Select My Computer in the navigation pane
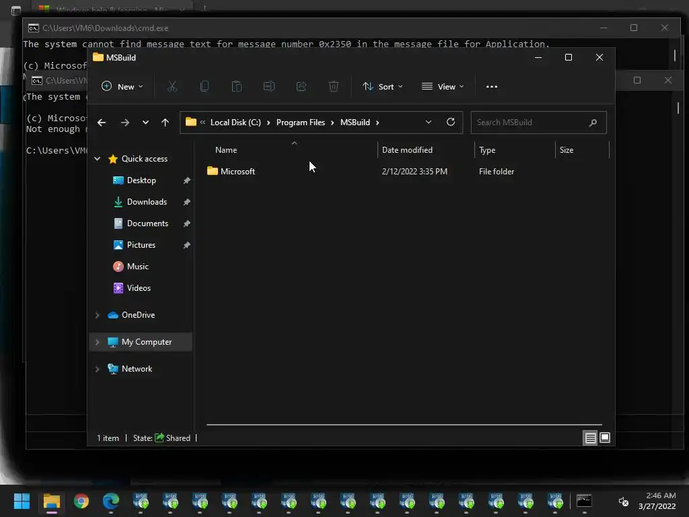The width and height of the screenshot is (689, 517). [146, 342]
